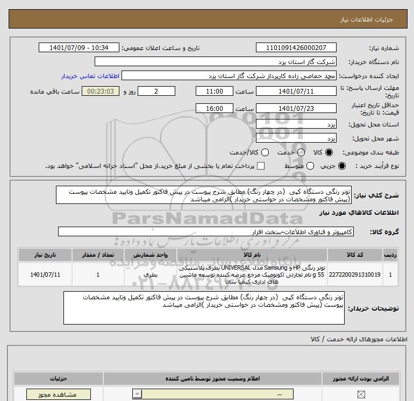Open permit status dropdown arrow

(137, 395)
